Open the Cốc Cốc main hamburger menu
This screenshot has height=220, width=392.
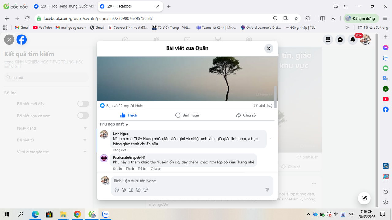click(x=385, y=18)
